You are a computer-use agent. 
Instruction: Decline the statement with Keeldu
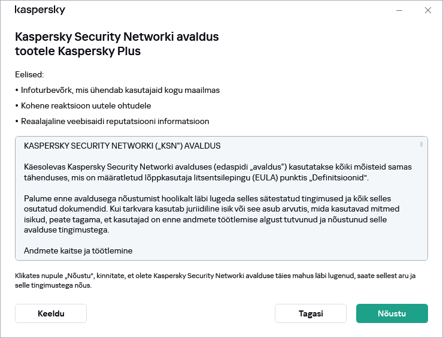51,313
